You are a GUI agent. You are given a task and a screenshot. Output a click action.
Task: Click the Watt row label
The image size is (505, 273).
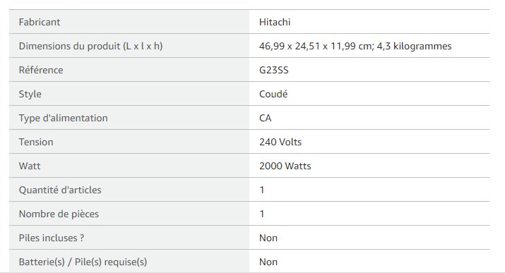tap(30, 166)
